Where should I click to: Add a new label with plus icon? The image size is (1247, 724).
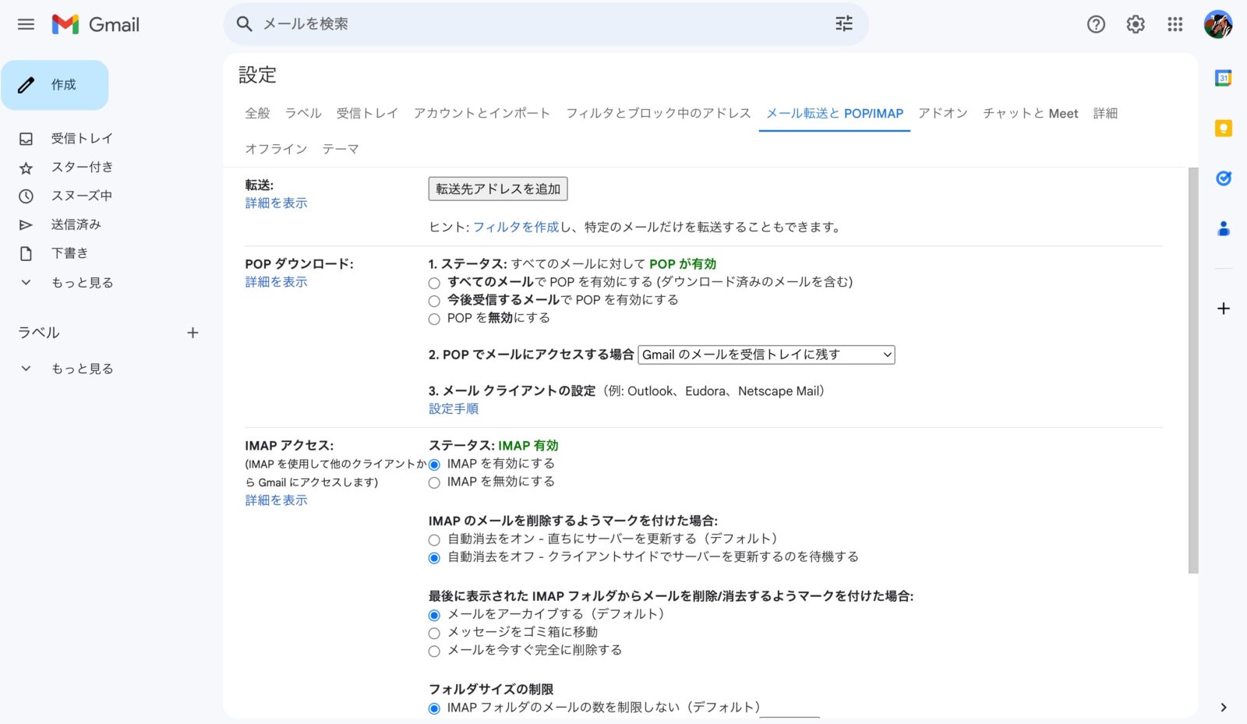(193, 333)
